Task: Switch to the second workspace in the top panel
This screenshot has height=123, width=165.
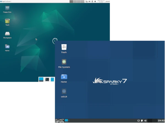Action: [x=75, y=1]
